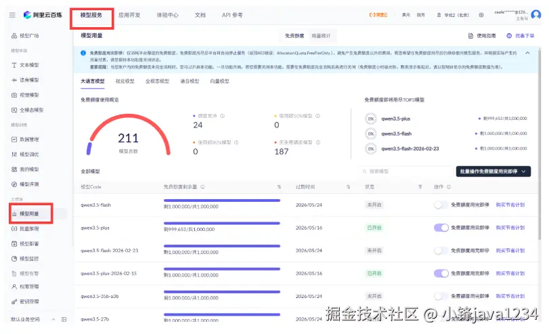549x334 pixels.
Task: Open 批量推理 in the sidebar
Action: point(25,229)
